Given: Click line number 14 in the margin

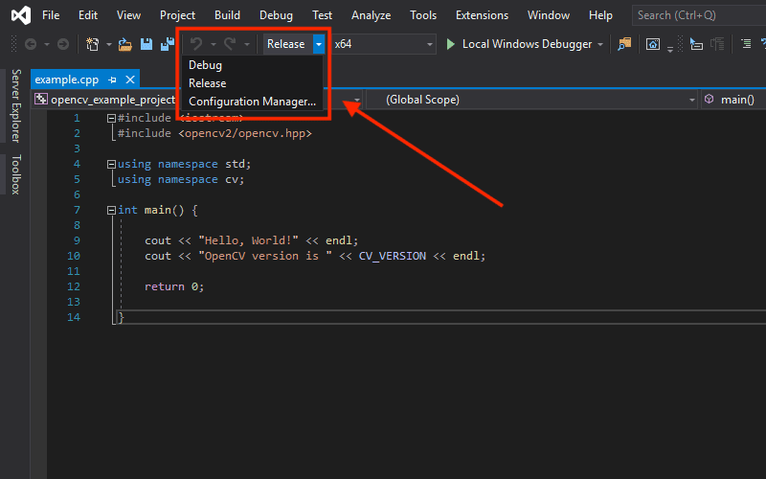Looking at the screenshot, I should pos(74,317).
